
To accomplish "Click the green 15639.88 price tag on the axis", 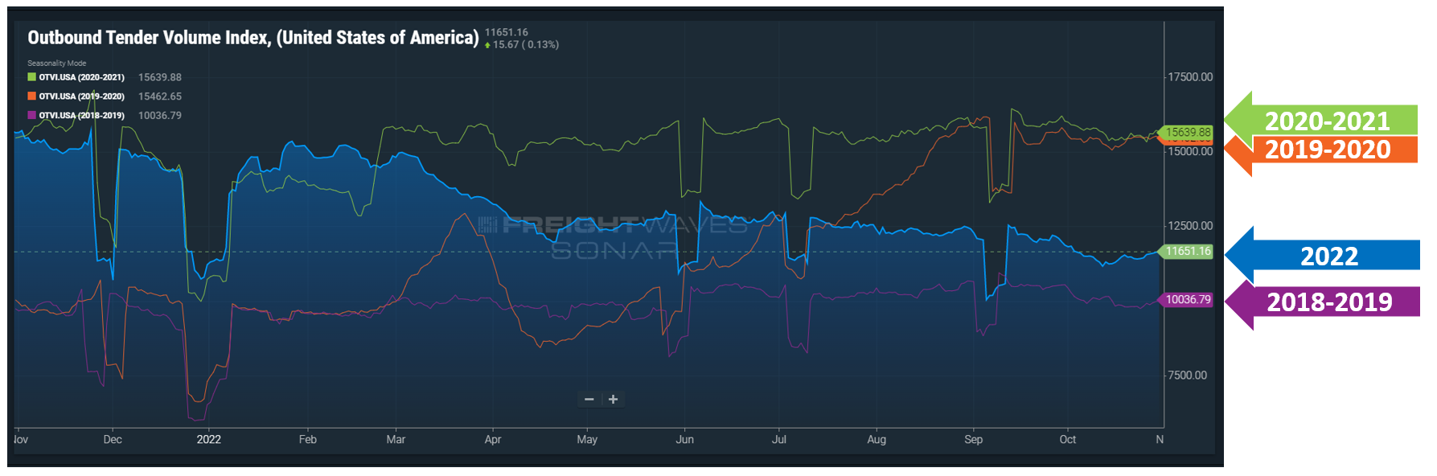I will pos(1187,132).
